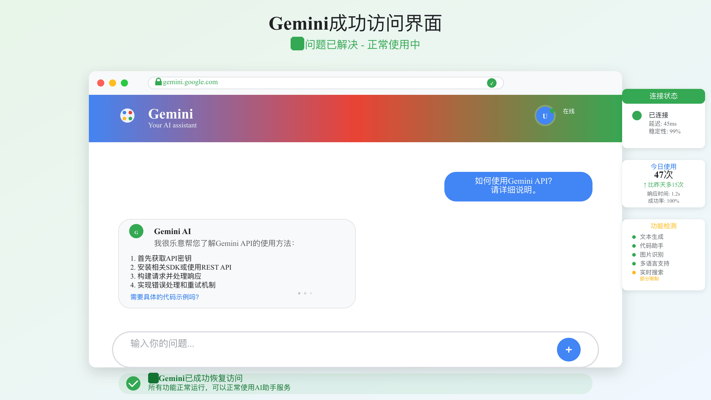The image size is (711, 400).
Task: Open the user avatar U
Action: pyautogui.click(x=545, y=116)
